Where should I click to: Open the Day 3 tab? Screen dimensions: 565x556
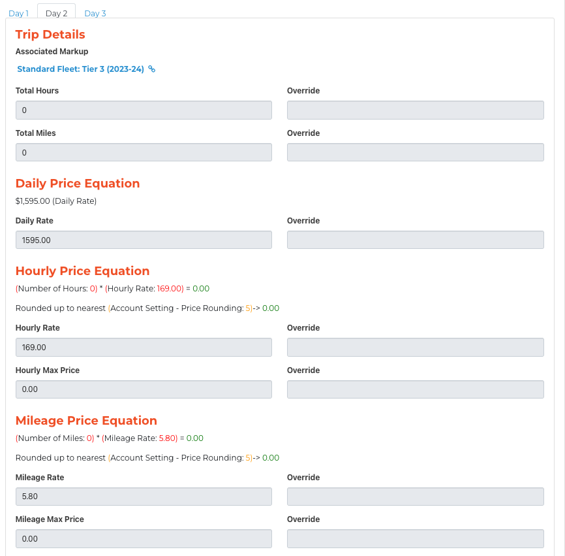tap(95, 13)
